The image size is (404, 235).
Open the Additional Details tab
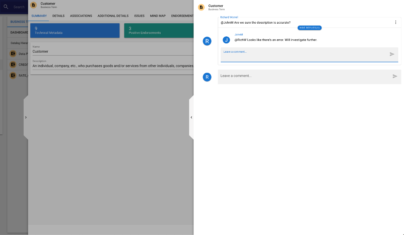pyautogui.click(x=113, y=16)
